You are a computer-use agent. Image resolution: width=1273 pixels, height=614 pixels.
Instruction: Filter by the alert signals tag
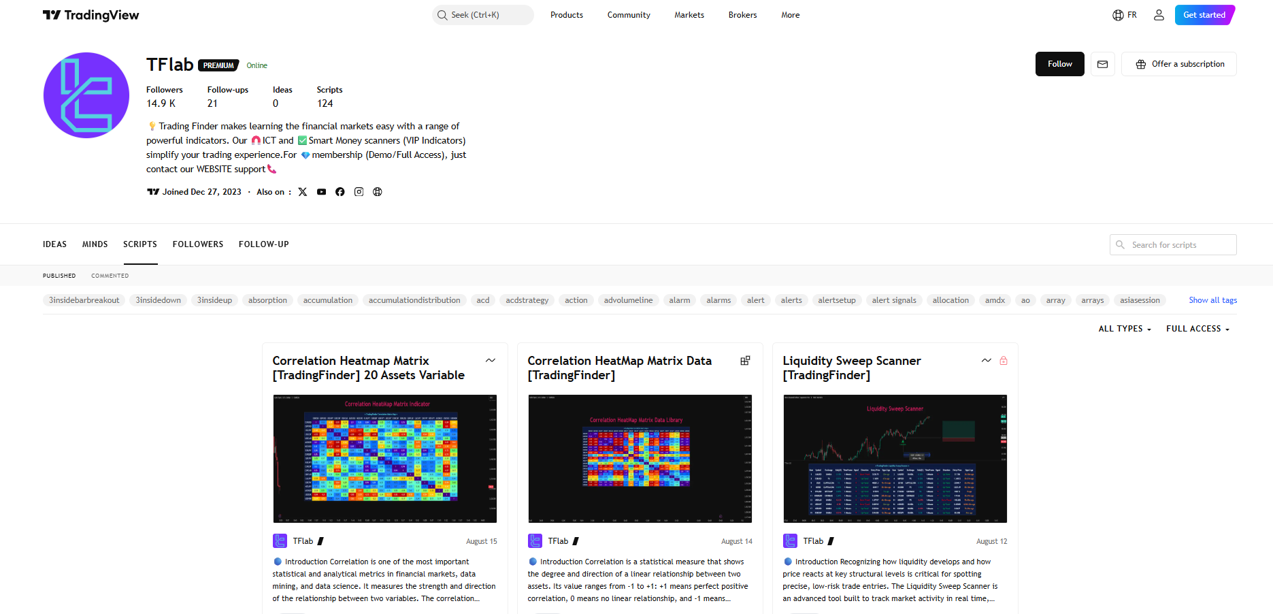(x=894, y=300)
